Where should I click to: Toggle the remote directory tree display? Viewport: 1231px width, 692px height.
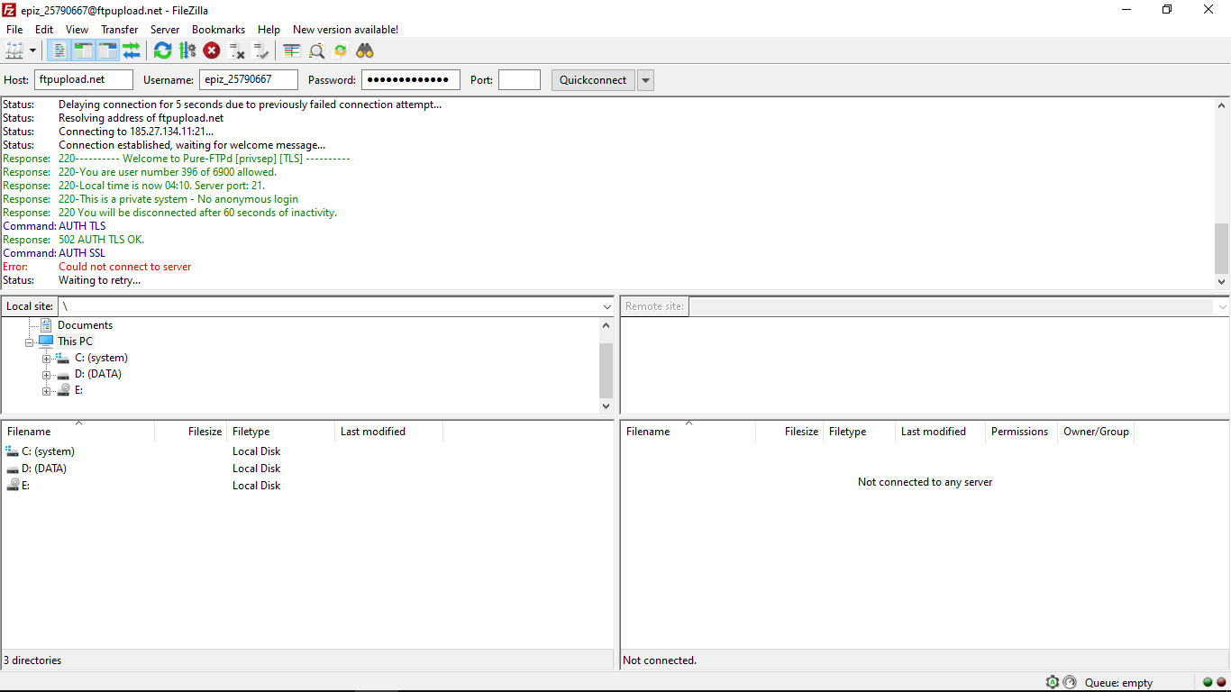pos(108,50)
